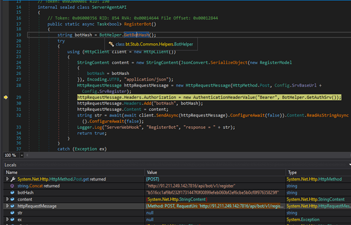Click RegisterModel type on line 24

click(x=276, y=63)
